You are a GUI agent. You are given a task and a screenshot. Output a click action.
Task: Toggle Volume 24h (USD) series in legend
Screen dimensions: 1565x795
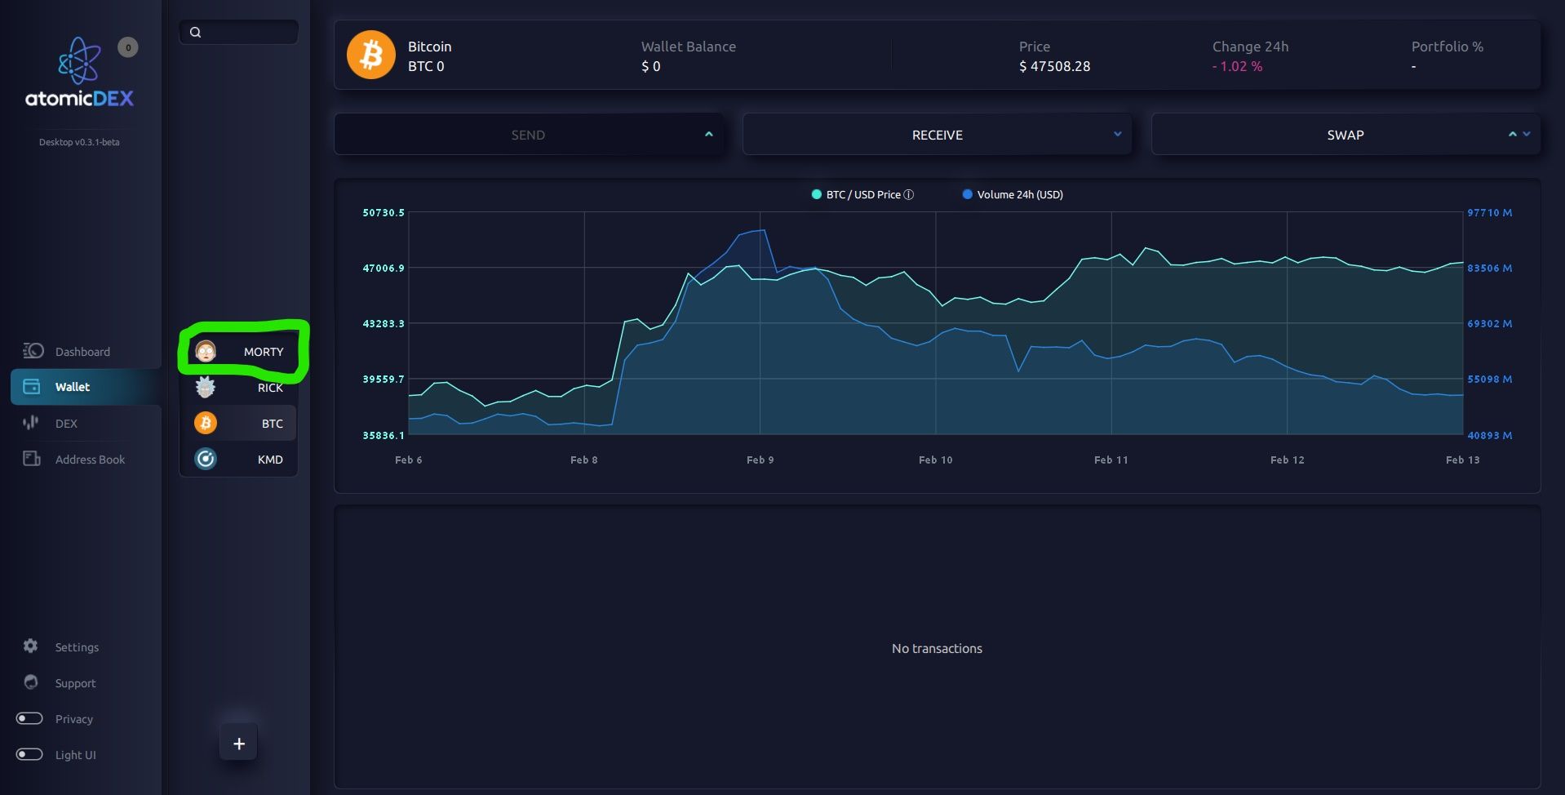pyautogui.click(x=1013, y=194)
